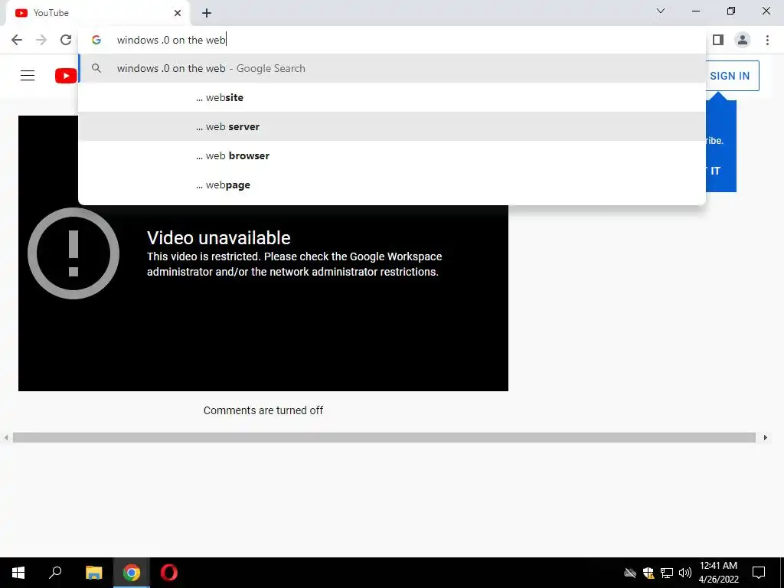The height and width of the screenshot is (588, 784).
Task: Open the Chrome profile avatar
Action: 743,40
